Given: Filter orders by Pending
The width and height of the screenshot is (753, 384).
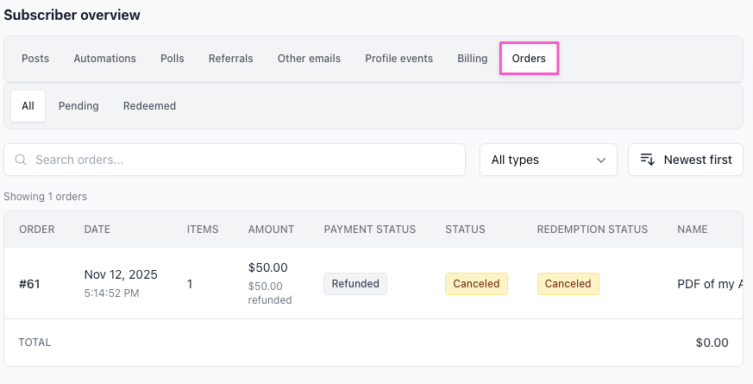Looking at the screenshot, I should 78,106.
